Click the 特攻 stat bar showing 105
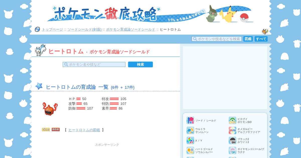 pyautogui.click(x=114, y=99)
